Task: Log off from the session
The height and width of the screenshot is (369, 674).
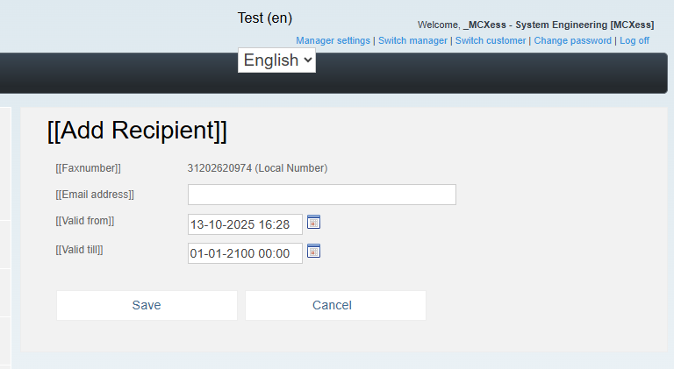Action: point(635,40)
